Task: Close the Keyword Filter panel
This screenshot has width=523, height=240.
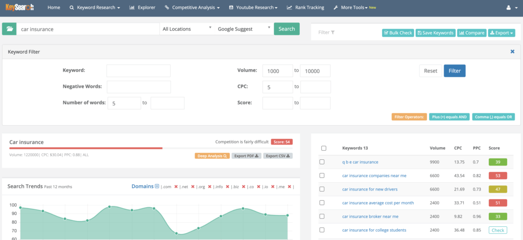Action: pyautogui.click(x=512, y=52)
